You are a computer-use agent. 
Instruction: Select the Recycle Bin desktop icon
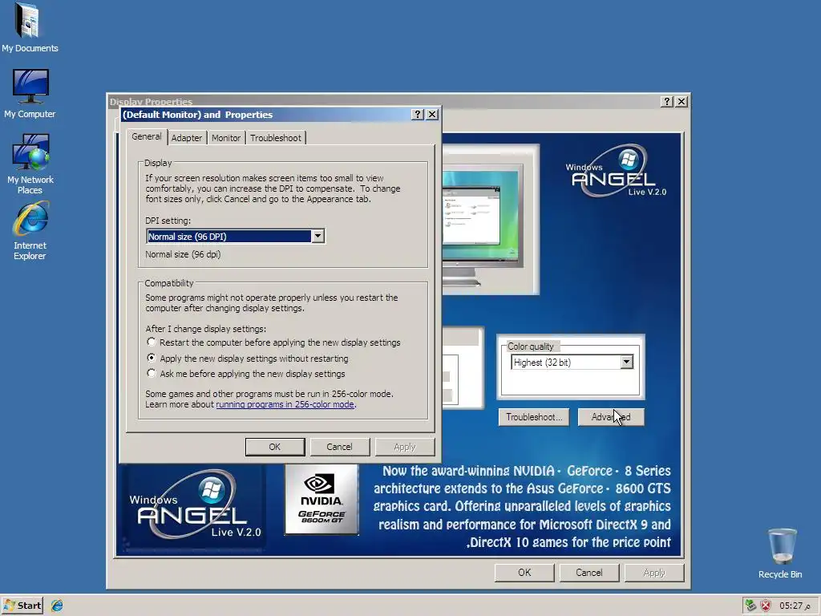[780, 553]
